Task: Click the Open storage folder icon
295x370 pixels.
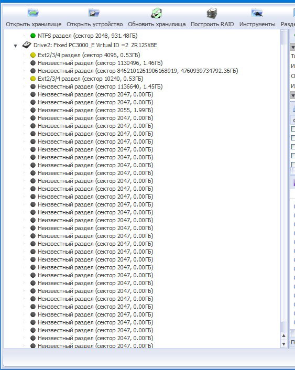Action: 34,13
